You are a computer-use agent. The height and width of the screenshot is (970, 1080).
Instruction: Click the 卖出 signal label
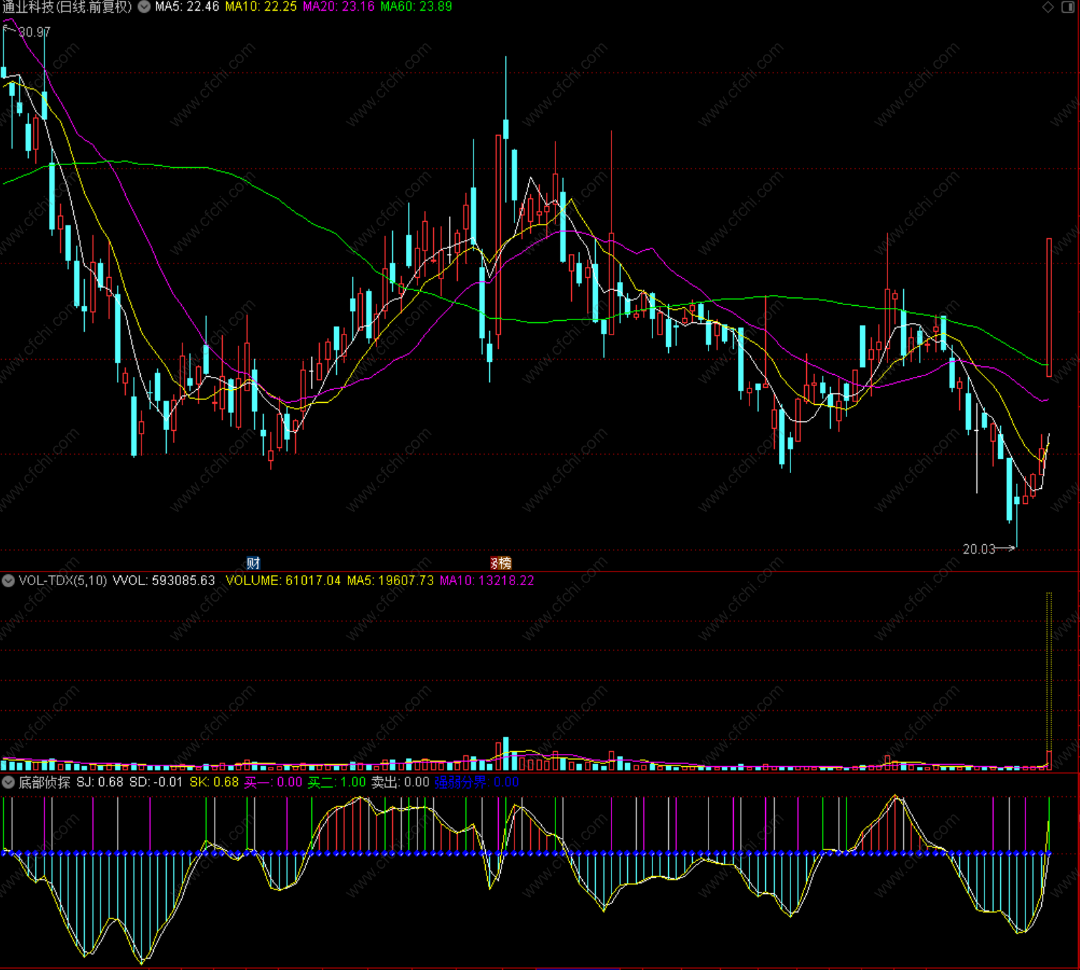(x=400, y=783)
